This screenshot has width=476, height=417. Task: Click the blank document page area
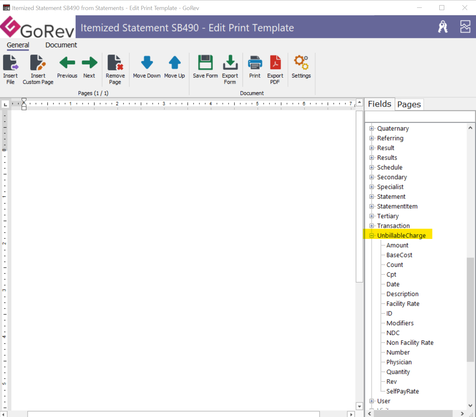tap(183, 260)
